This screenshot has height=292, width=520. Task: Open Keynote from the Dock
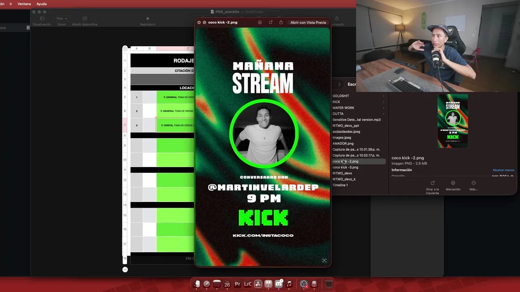[269, 284]
